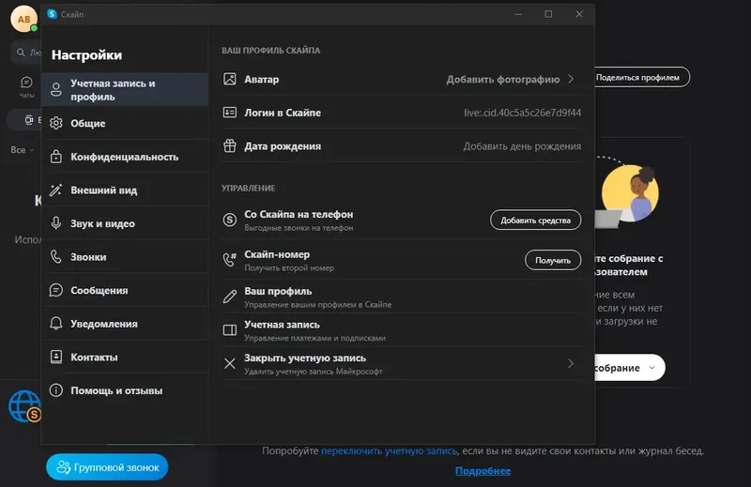
Task: Click the picture icon in Аватар row
Action: coord(230,79)
